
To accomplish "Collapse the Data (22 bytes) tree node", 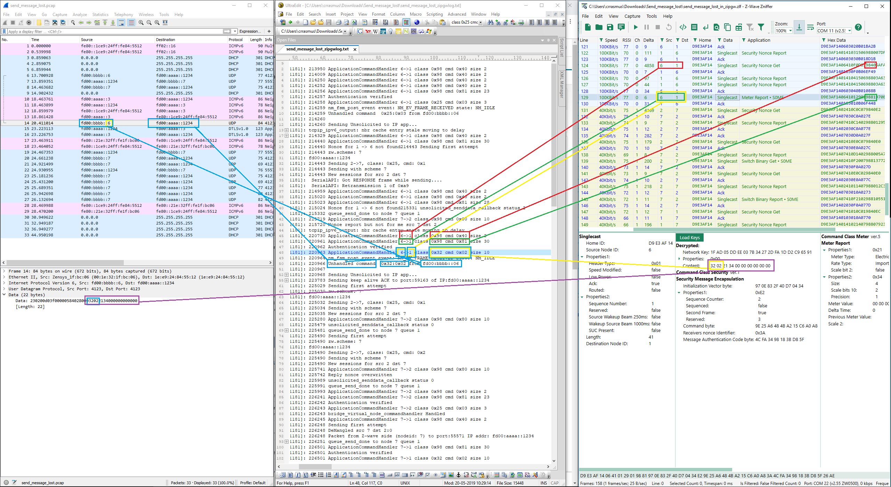I will 4,295.
